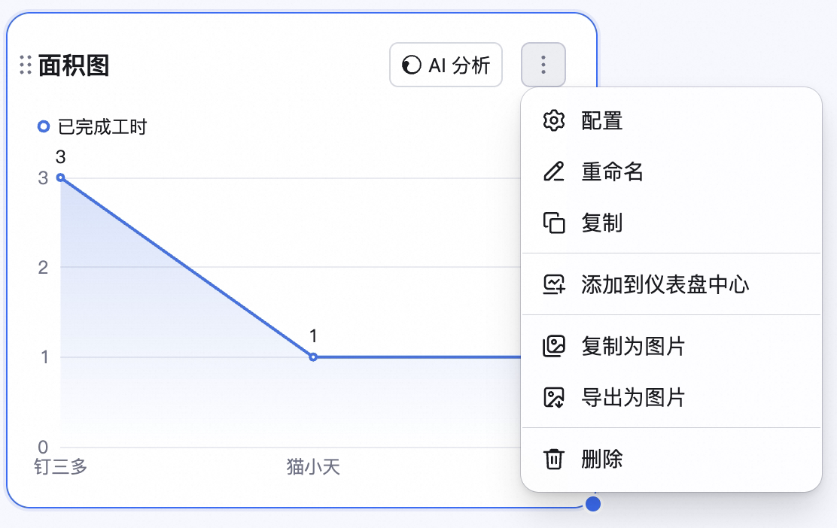837x528 pixels.
Task: Click the data point for 钉三多 value 3
Action: click(x=61, y=178)
